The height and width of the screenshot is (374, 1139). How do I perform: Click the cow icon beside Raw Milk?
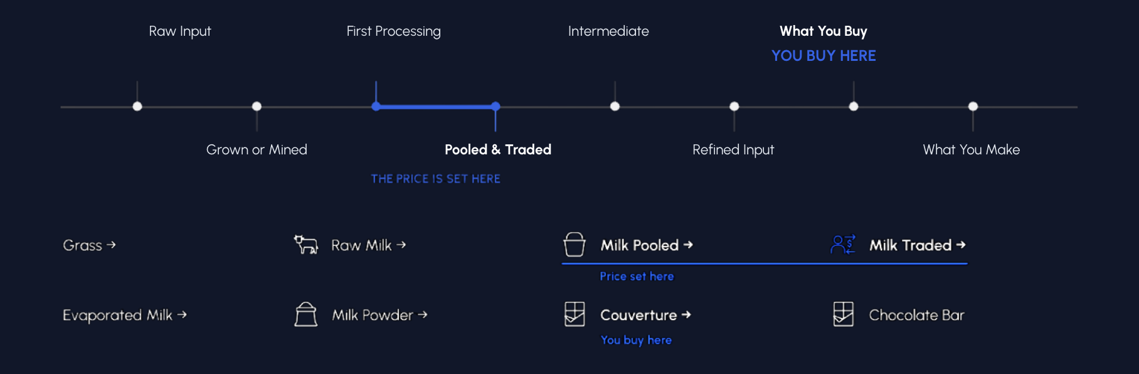pyautogui.click(x=306, y=245)
